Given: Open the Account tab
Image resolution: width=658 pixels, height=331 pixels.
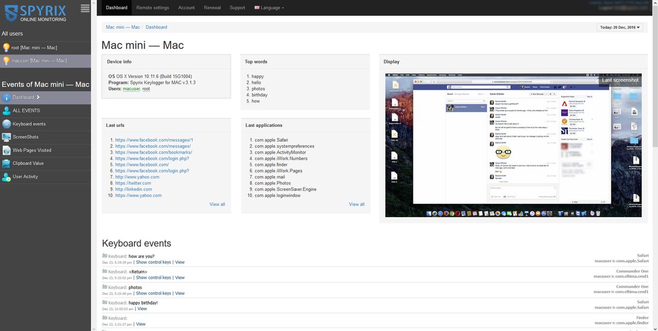Looking at the screenshot, I should point(186,8).
